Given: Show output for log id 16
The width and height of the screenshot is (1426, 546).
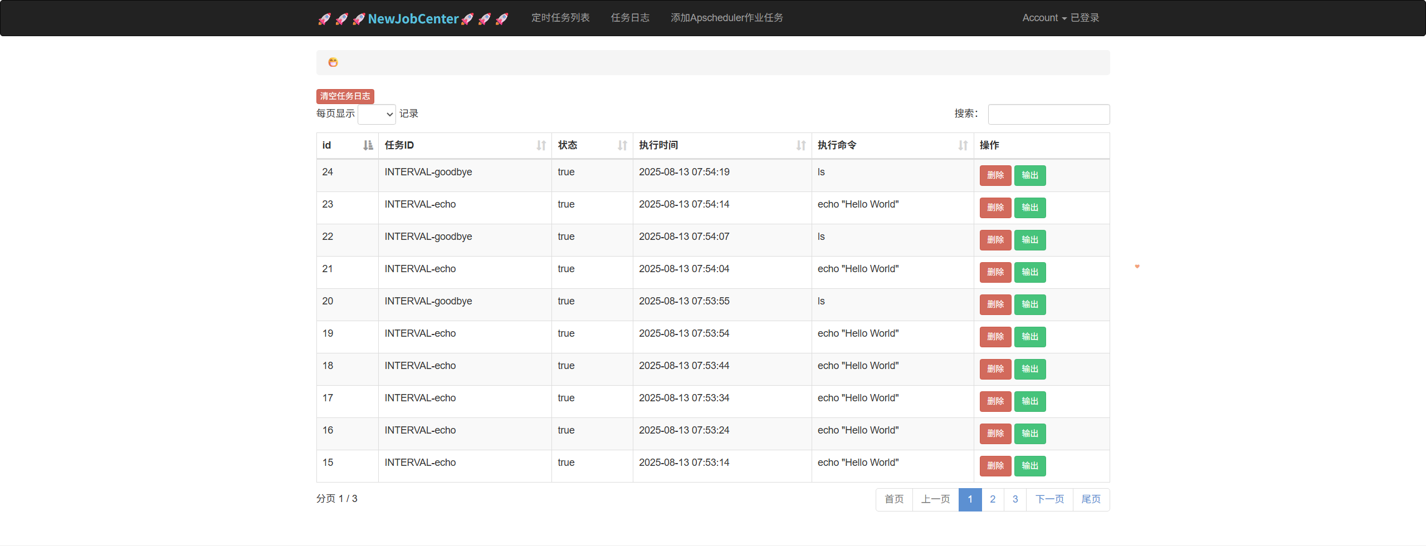Looking at the screenshot, I should click(x=1030, y=434).
